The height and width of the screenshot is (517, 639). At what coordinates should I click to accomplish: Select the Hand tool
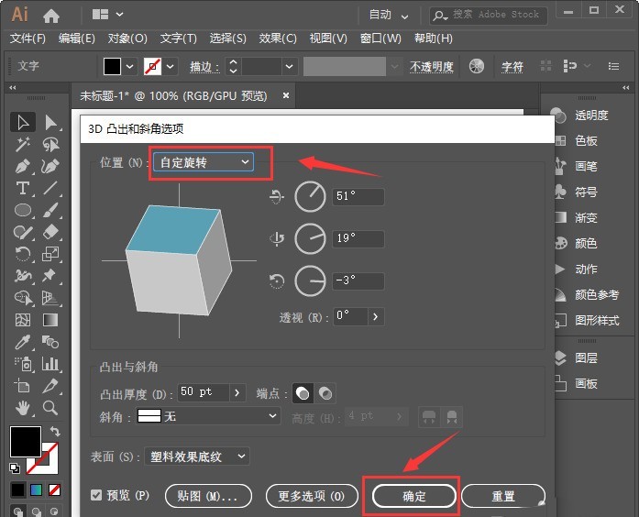pos(24,408)
